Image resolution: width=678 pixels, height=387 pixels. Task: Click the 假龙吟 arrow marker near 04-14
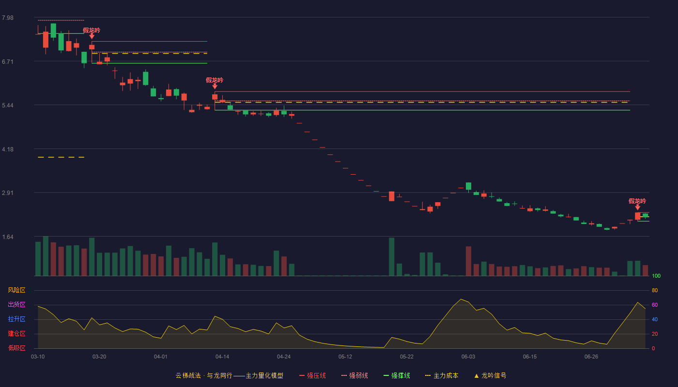tap(215, 86)
